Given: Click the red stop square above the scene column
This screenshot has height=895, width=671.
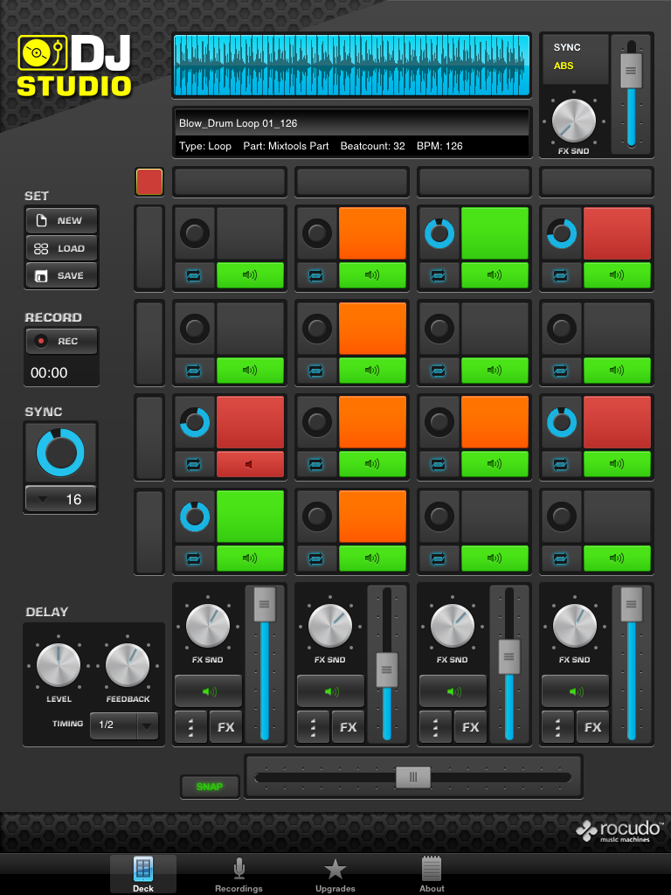Looking at the screenshot, I should tap(149, 182).
